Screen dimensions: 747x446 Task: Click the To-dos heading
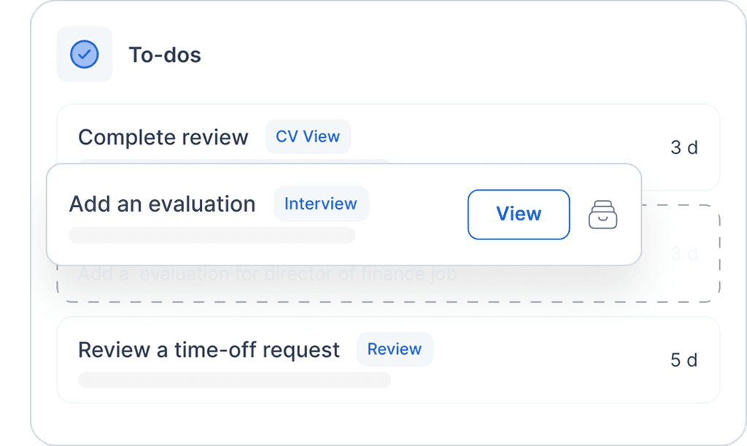(x=164, y=54)
